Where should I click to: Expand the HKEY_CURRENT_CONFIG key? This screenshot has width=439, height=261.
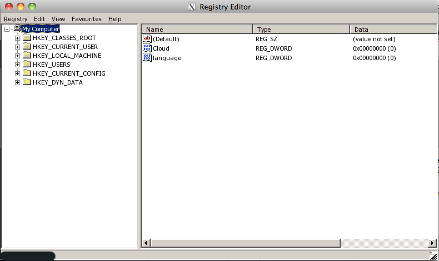[x=17, y=73]
